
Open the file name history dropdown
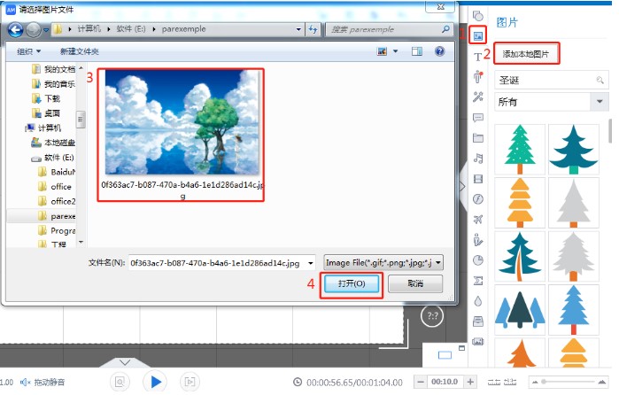click(x=311, y=263)
